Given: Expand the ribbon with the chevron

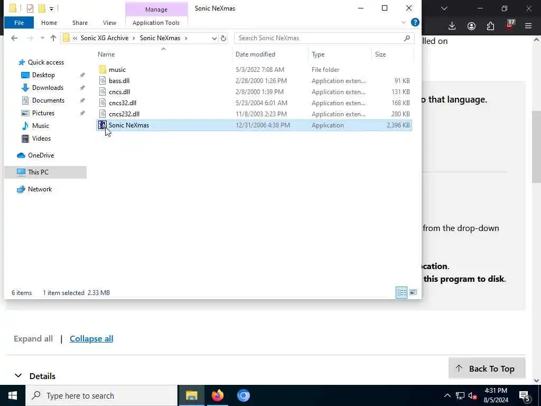Looking at the screenshot, I should click(403, 22).
